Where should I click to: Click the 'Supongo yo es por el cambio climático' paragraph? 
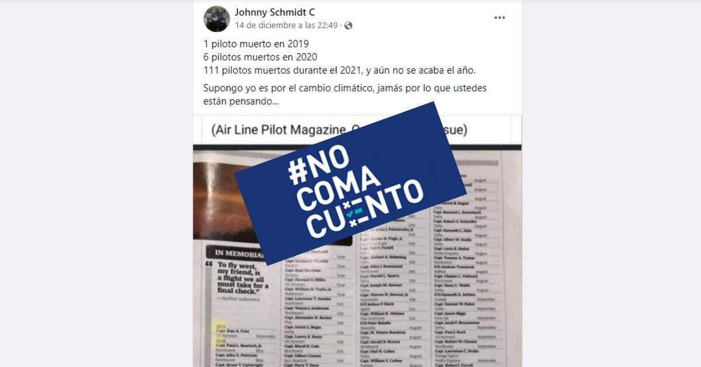pos(345,95)
